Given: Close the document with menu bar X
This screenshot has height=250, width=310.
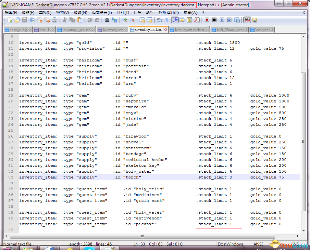Looking at the screenshot, I should (x=304, y=13).
